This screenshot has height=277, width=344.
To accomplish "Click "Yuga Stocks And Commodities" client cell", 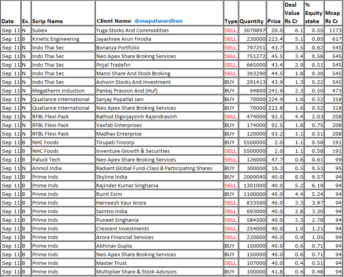I will click(159, 30).
